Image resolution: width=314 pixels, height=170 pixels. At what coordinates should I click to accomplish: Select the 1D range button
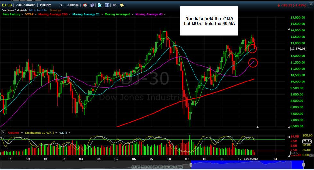pyautogui.click(x=171, y=167)
